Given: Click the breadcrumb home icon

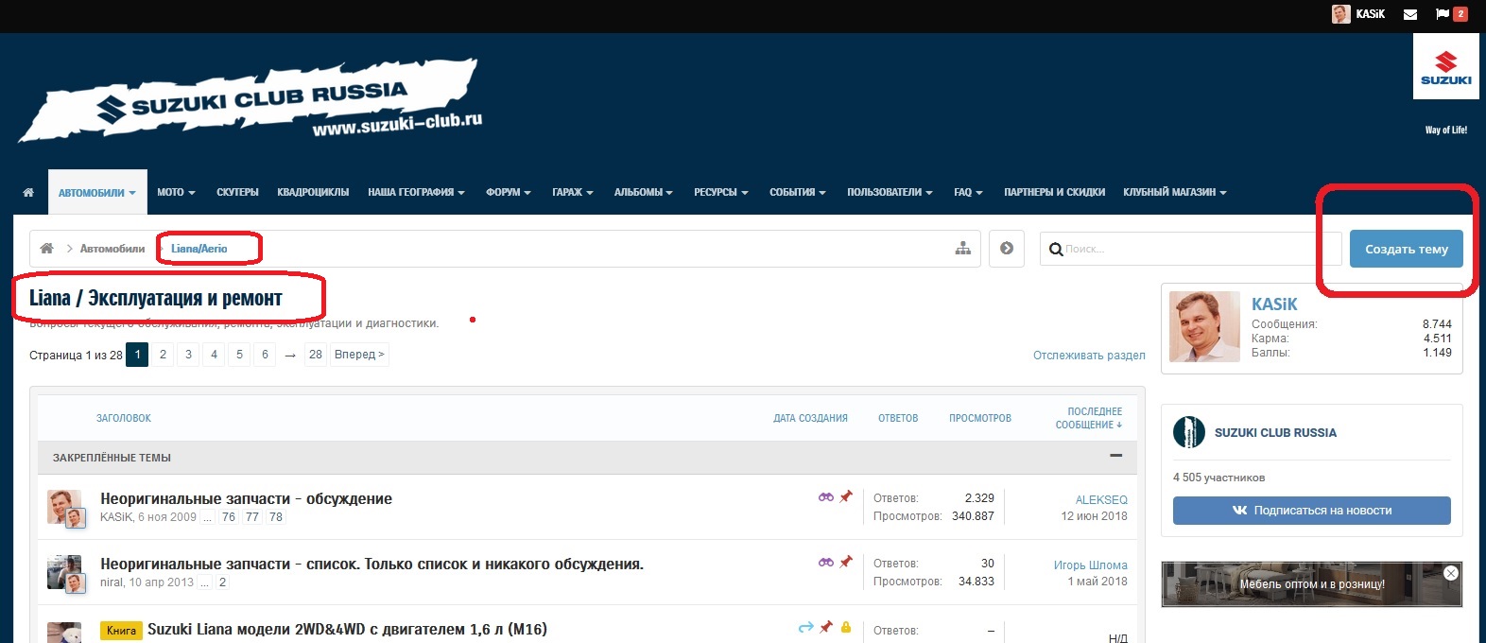Looking at the screenshot, I should [46, 249].
